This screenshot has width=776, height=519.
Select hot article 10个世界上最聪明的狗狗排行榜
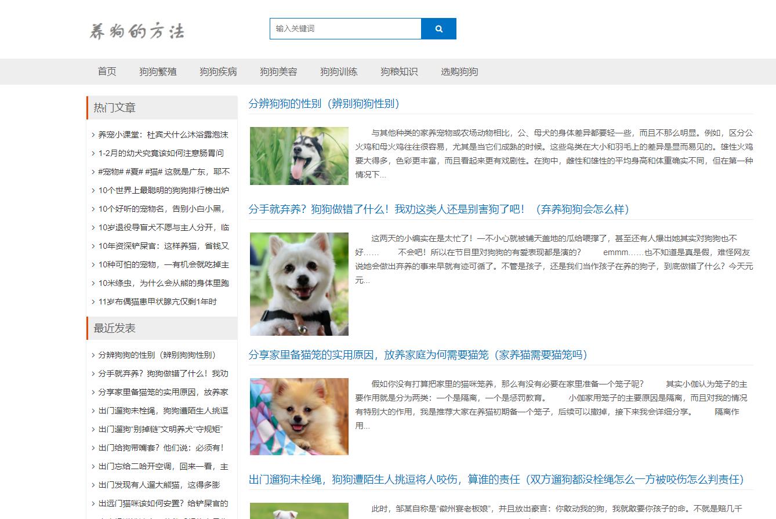[163, 190]
